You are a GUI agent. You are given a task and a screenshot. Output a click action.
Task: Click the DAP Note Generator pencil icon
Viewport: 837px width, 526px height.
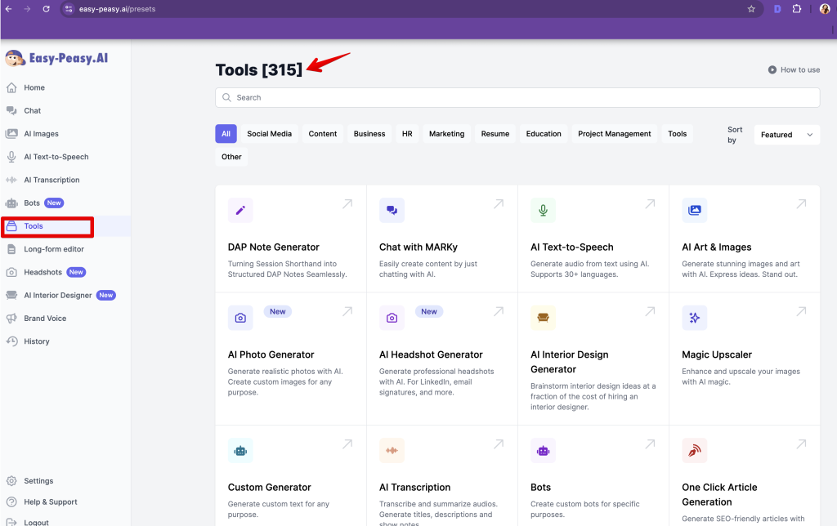(240, 211)
